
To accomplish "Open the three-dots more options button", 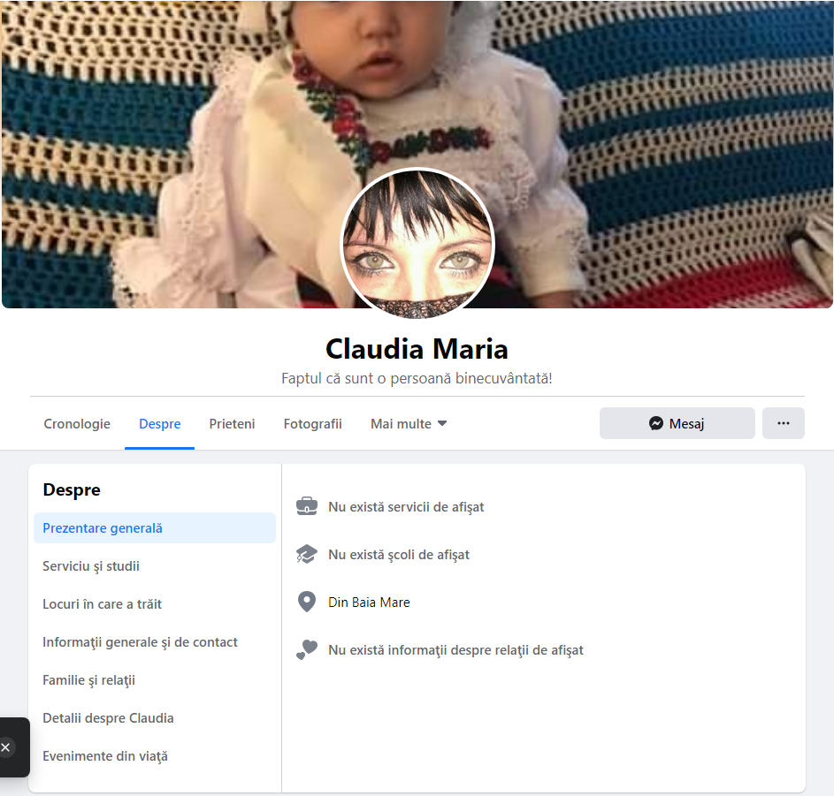I will (783, 423).
